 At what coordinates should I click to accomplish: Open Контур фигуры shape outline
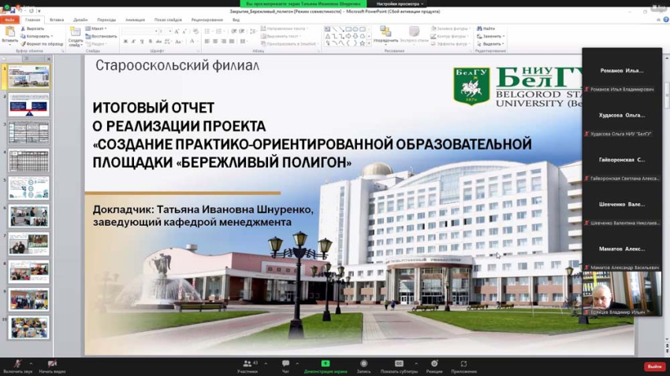pyautogui.click(x=449, y=36)
